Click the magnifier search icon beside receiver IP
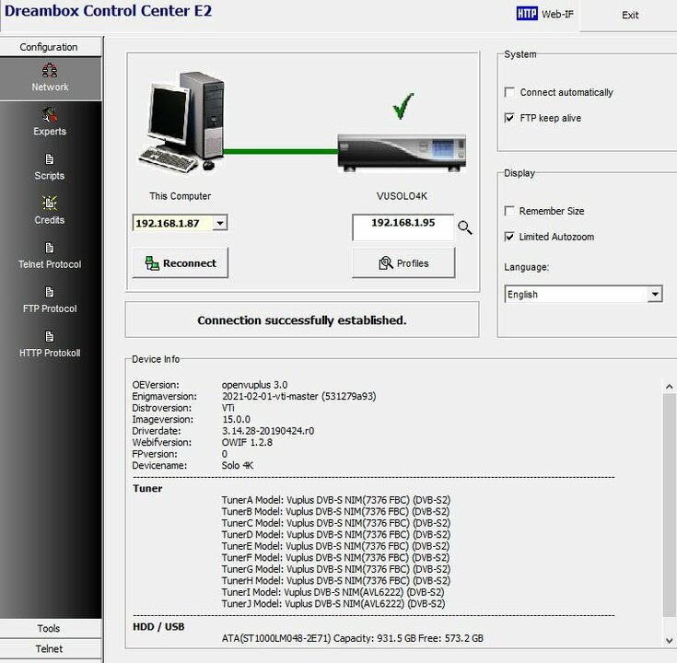Viewport: 677px width, 663px height. [465, 227]
